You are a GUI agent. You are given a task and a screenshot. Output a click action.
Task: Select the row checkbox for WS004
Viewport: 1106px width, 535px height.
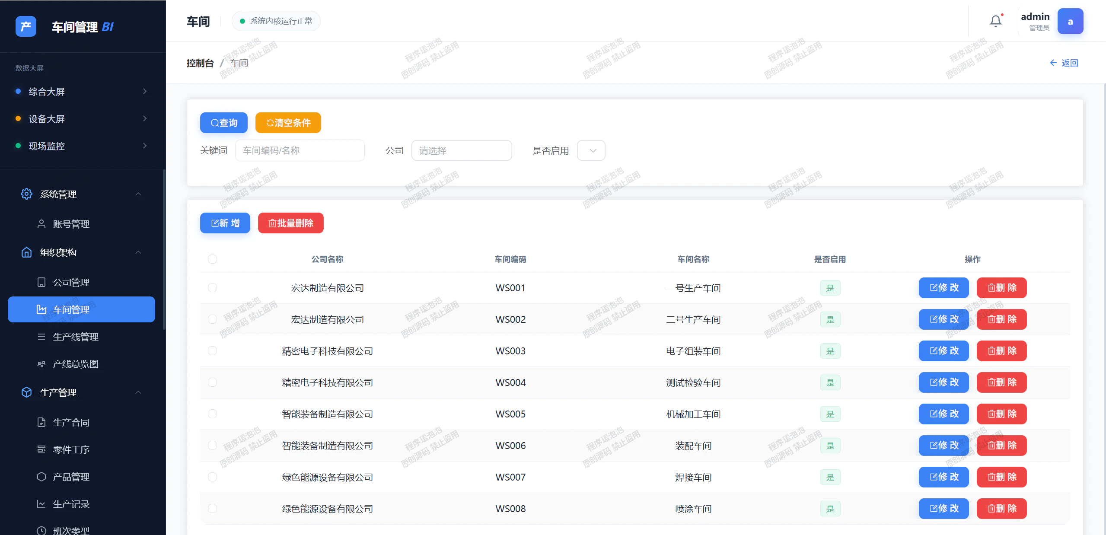(x=212, y=382)
